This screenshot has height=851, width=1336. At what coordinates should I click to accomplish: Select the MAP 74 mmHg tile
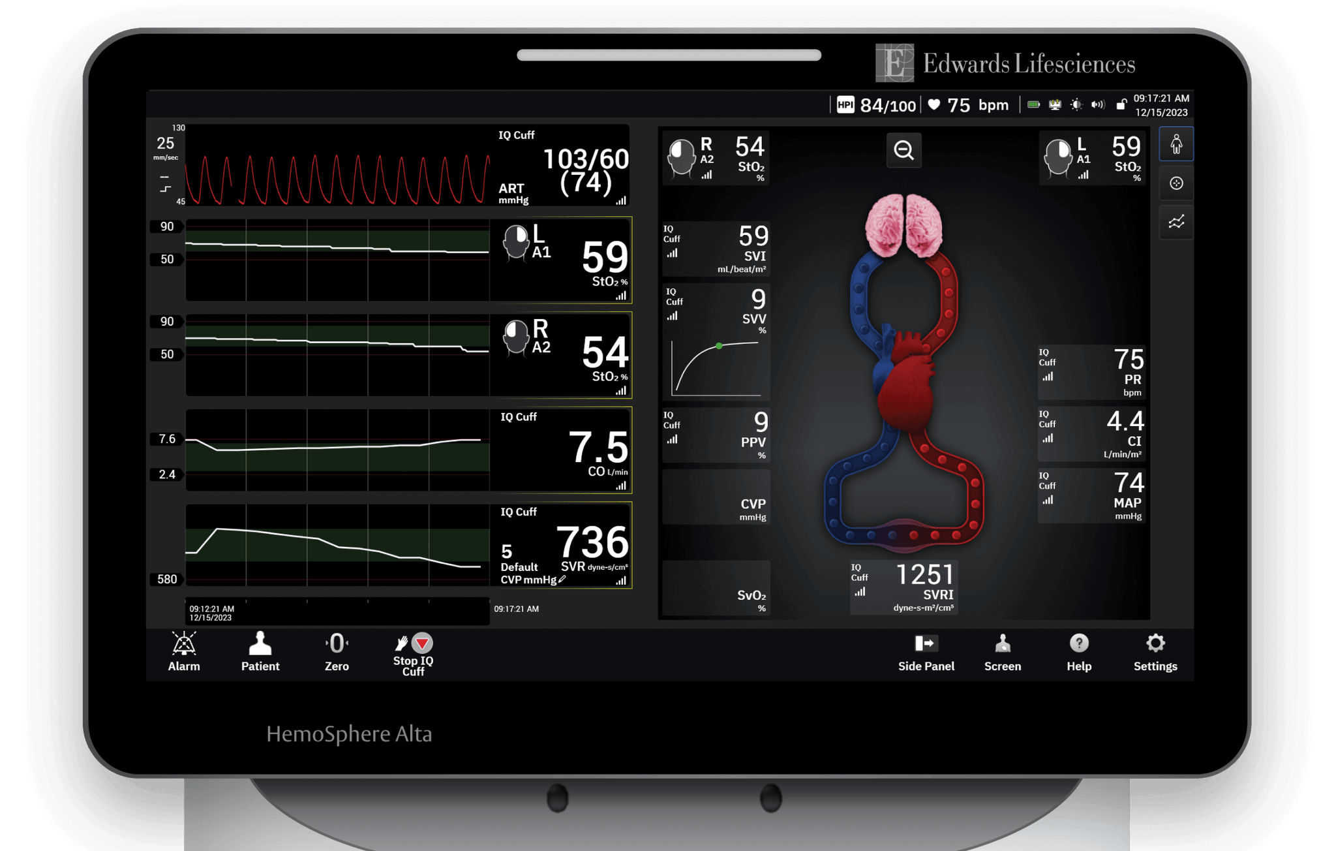pyautogui.click(x=1091, y=496)
